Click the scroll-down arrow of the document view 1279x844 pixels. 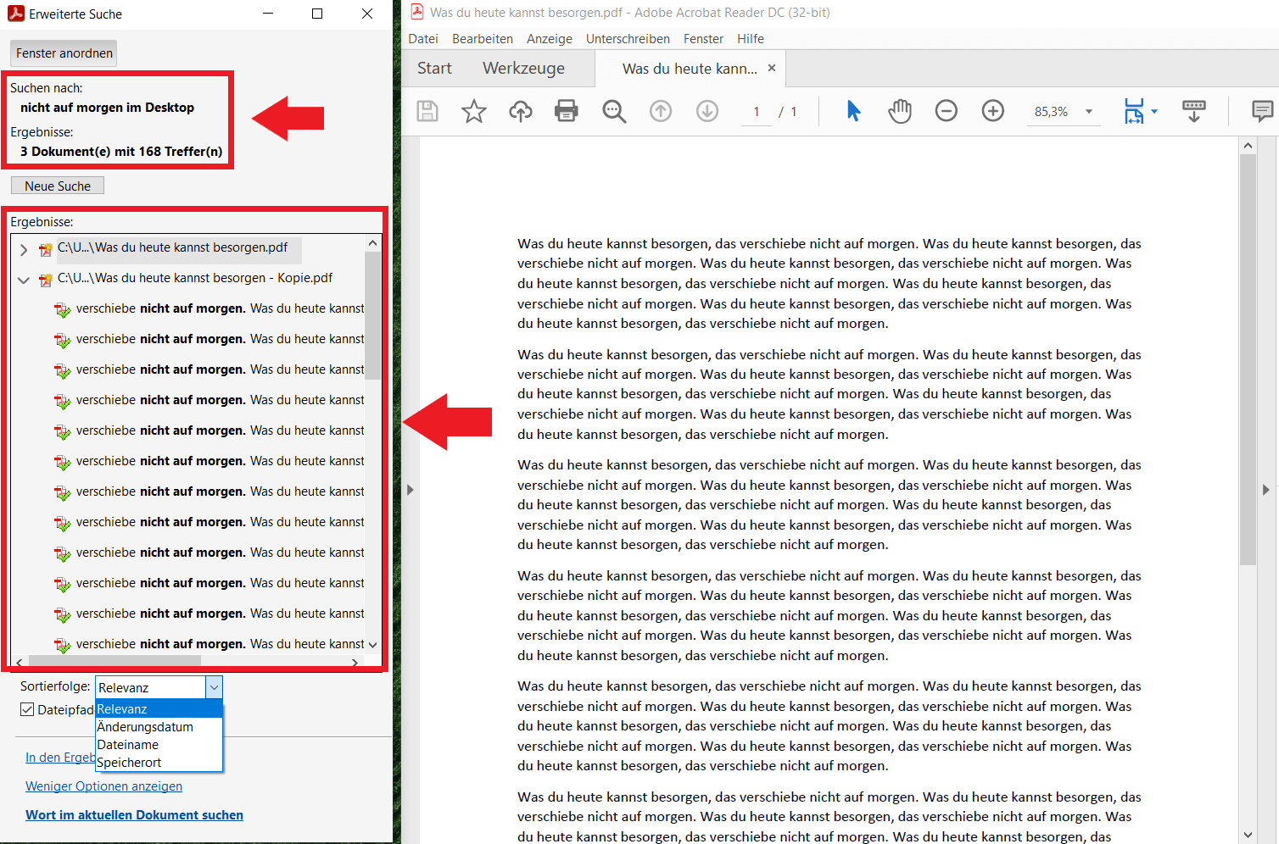pyautogui.click(x=1248, y=835)
